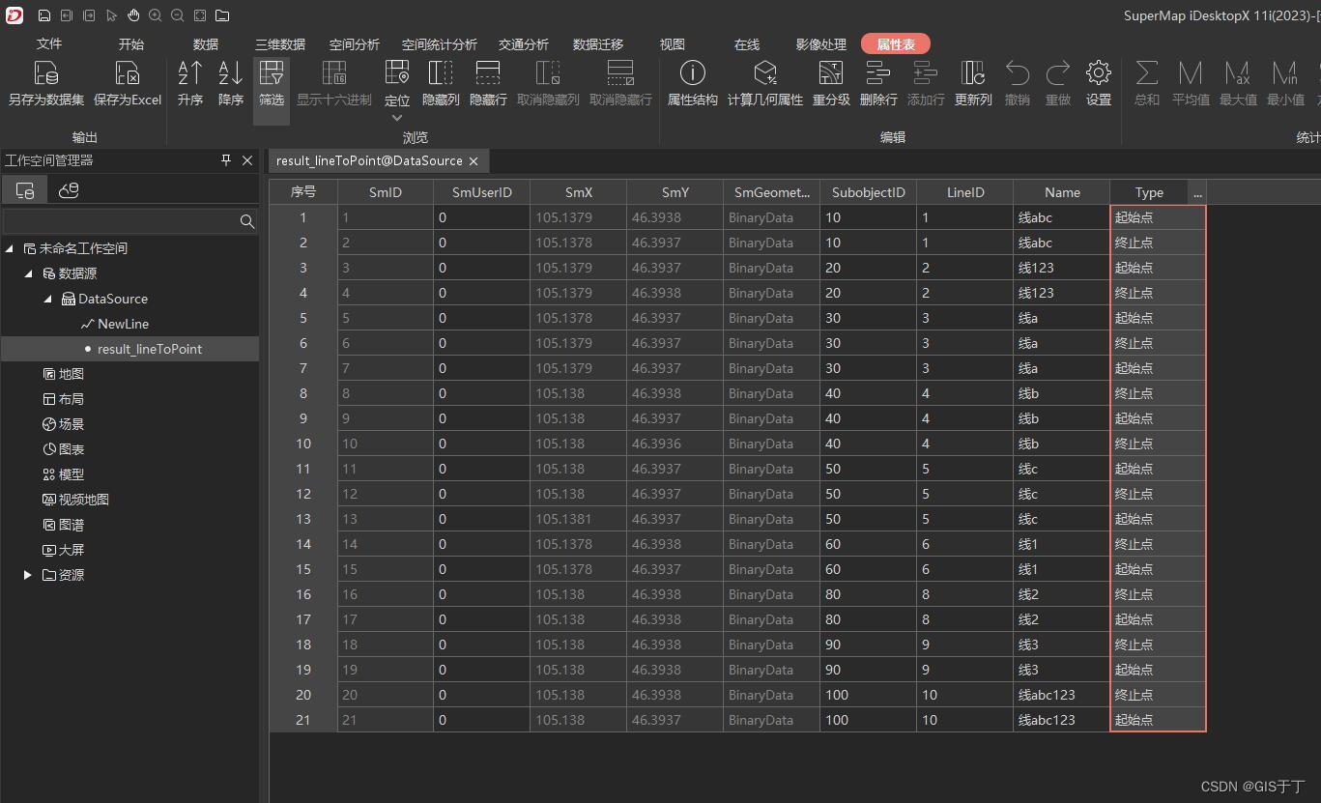Image resolution: width=1321 pixels, height=803 pixels.
Task: Select the 视频地图 tree item
Action: [83, 500]
